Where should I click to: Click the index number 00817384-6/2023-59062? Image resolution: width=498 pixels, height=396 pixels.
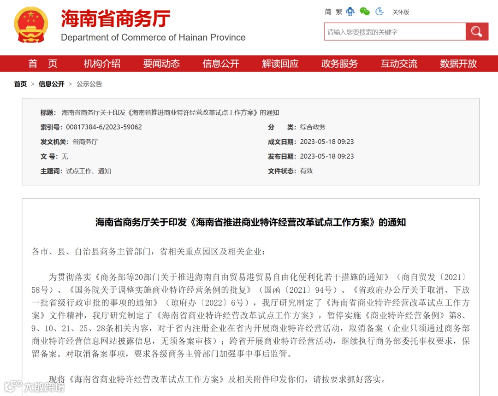coord(104,127)
